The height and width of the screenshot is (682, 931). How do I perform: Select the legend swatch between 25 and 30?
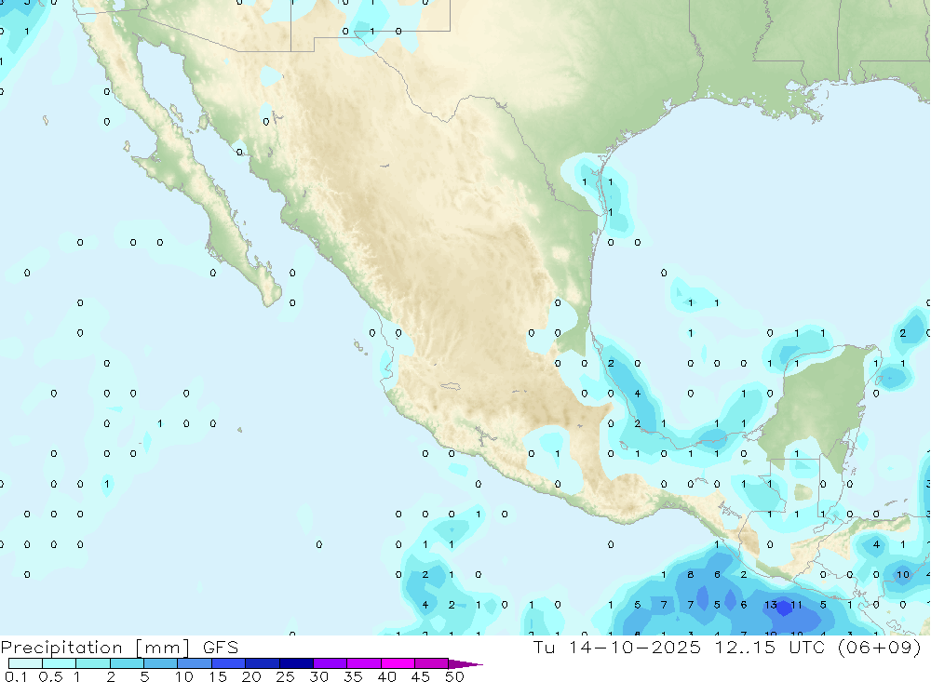pos(296,663)
